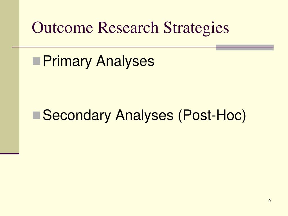Screen dimensions: 288x216
Task: Click the gray bullet beside Secondary Analyses
Action: click(36, 115)
